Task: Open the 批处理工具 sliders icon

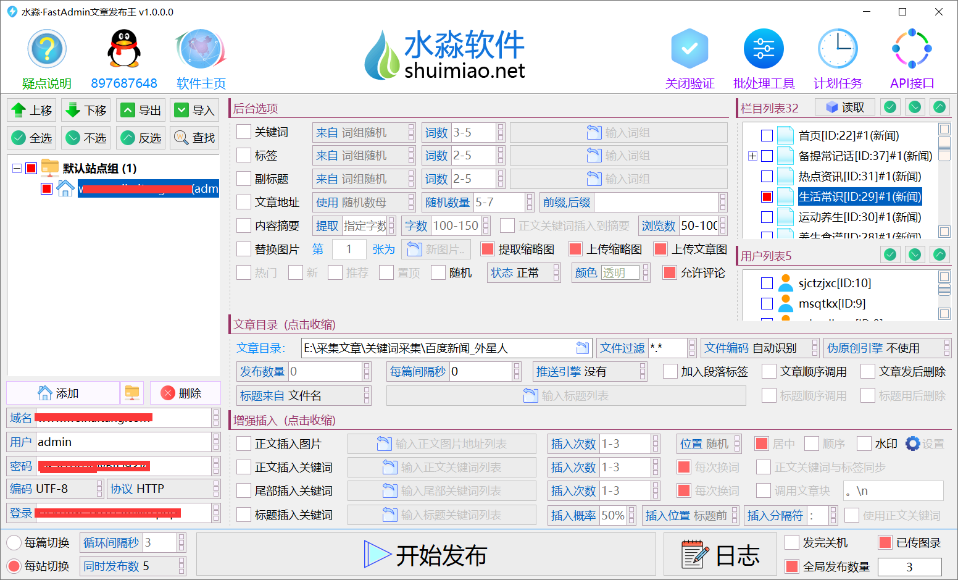Action: tap(764, 49)
